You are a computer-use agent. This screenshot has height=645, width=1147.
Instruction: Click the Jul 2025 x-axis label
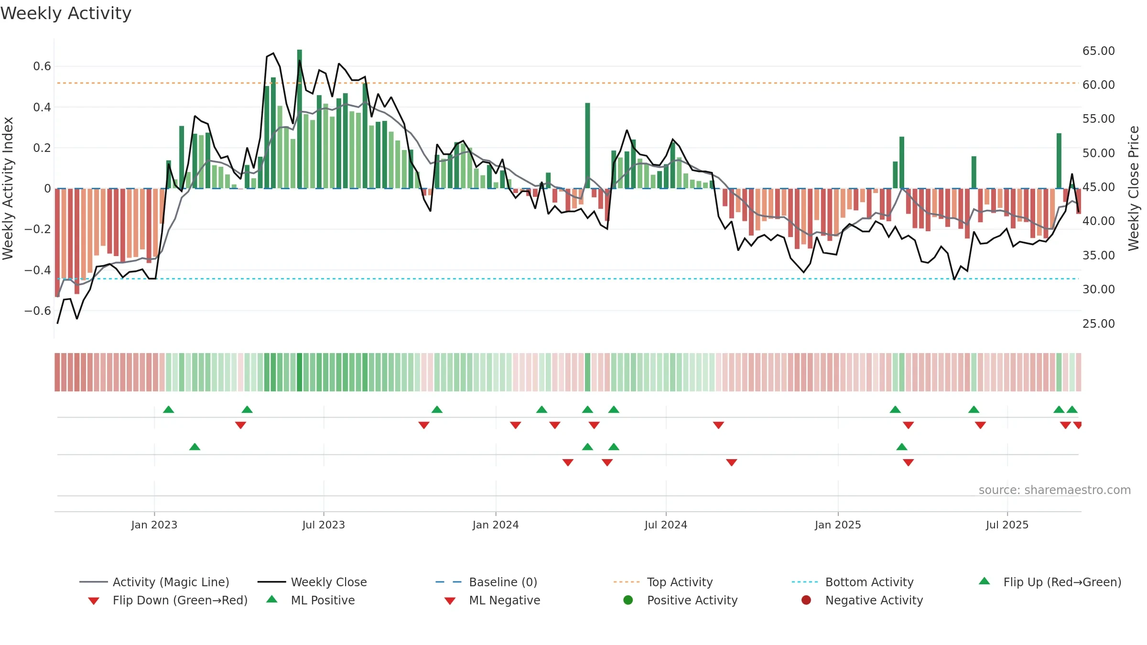coord(1007,525)
